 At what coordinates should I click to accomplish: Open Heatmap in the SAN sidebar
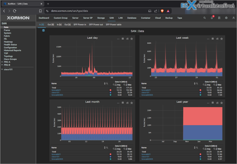click(x=8, y=42)
